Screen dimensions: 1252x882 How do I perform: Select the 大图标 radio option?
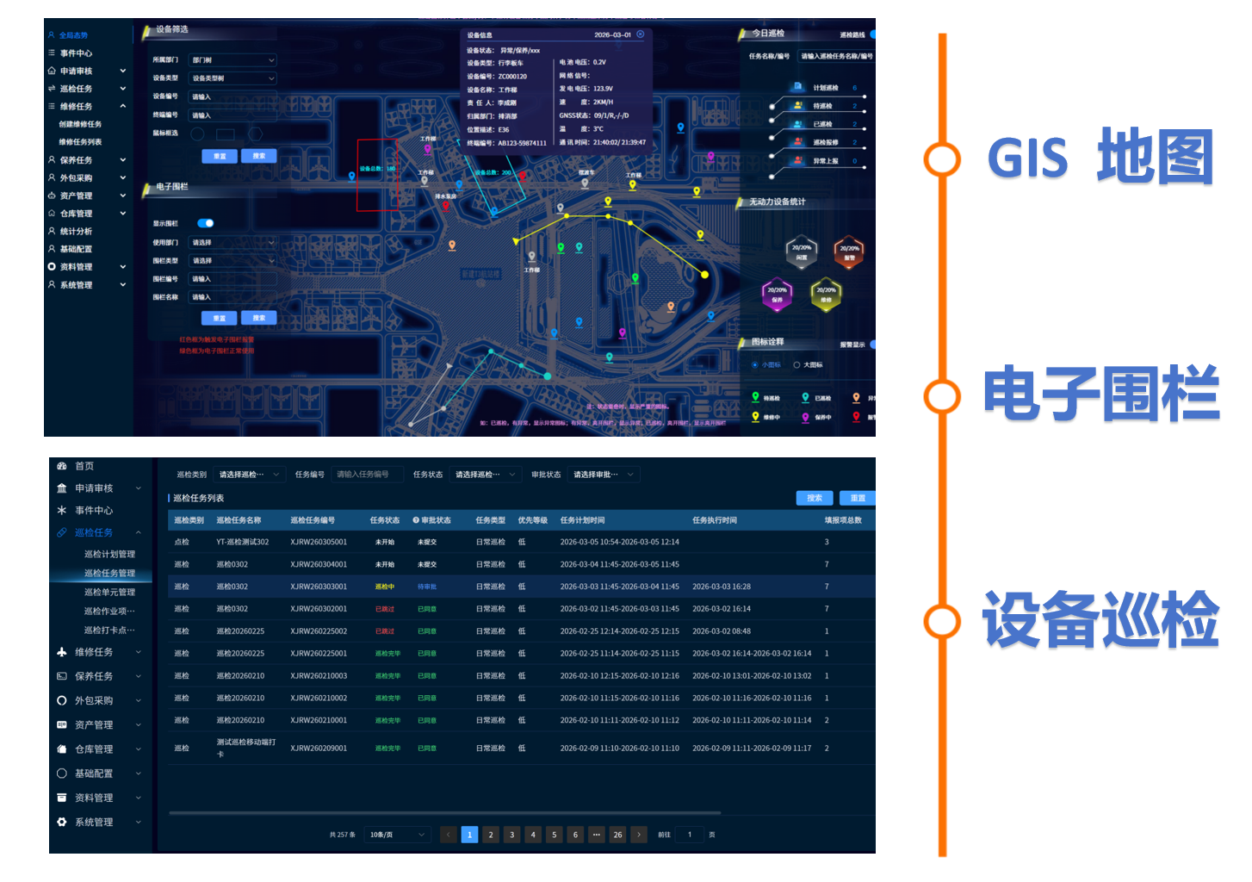(x=796, y=364)
